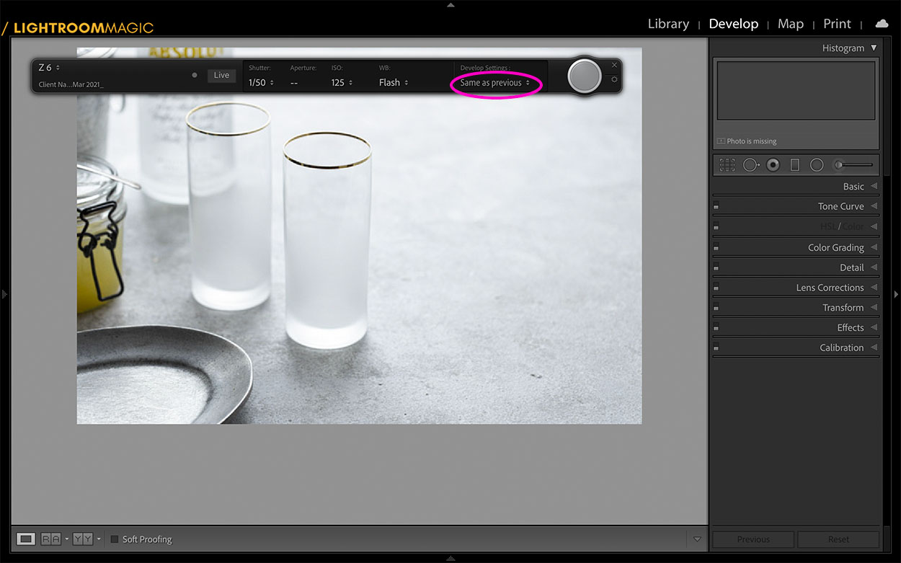Expand the Detail panel
Viewport: 901px width, 563px height.
point(874,267)
